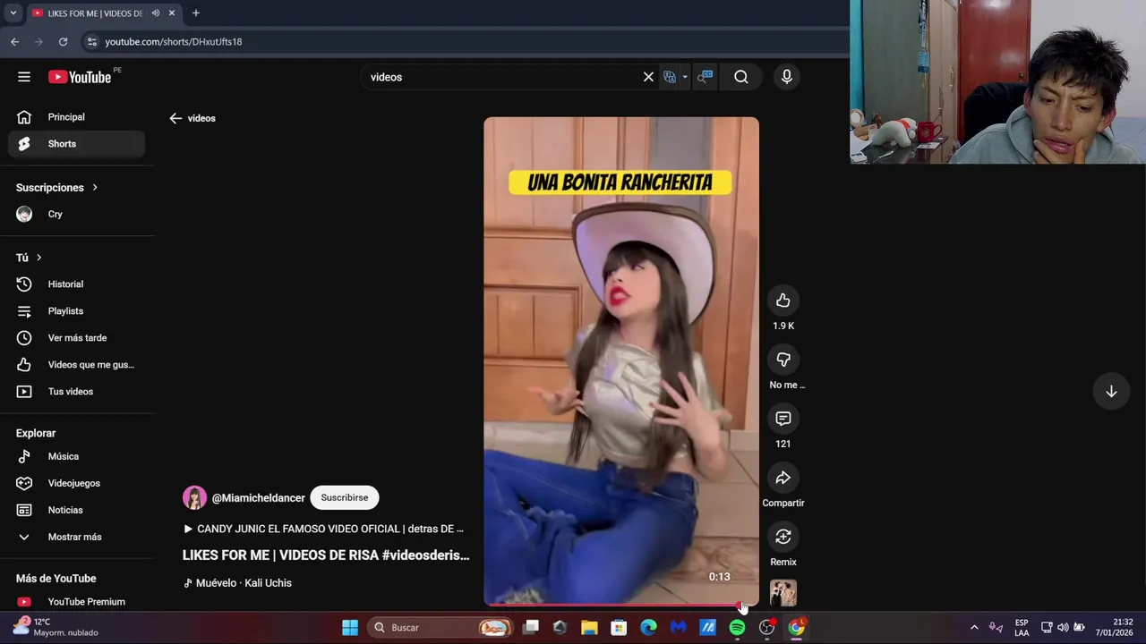This screenshot has height=644, width=1146.
Task: Select the LIKES FOR ME browser tab
Action: pyautogui.click(x=104, y=13)
